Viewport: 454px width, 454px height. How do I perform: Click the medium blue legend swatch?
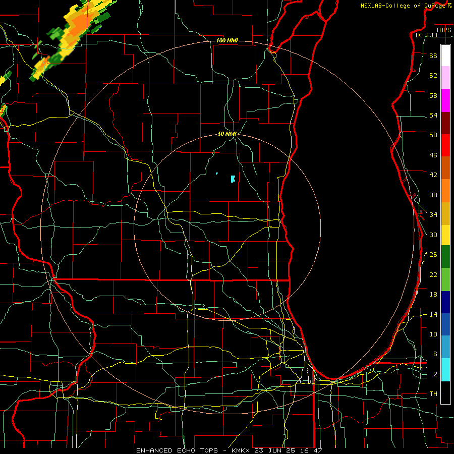pos(445,324)
